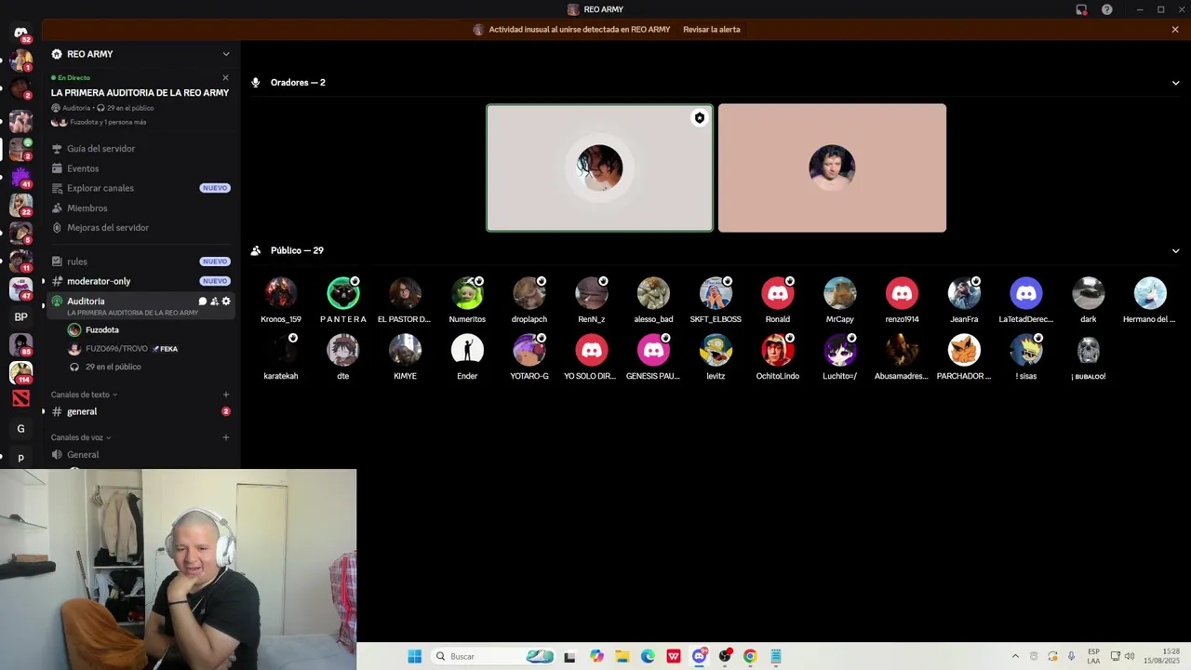The image size is (1191, 670).
Task: Open the G server icon
Action: [x=20, y=429]
